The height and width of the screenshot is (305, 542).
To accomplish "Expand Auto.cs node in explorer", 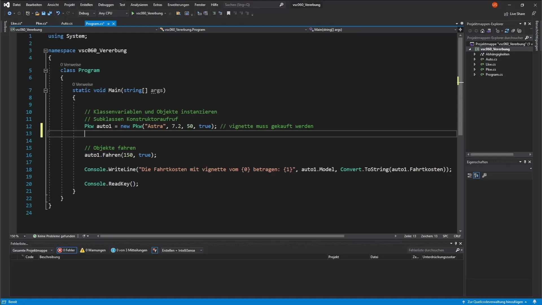I will tap(475, 59).
